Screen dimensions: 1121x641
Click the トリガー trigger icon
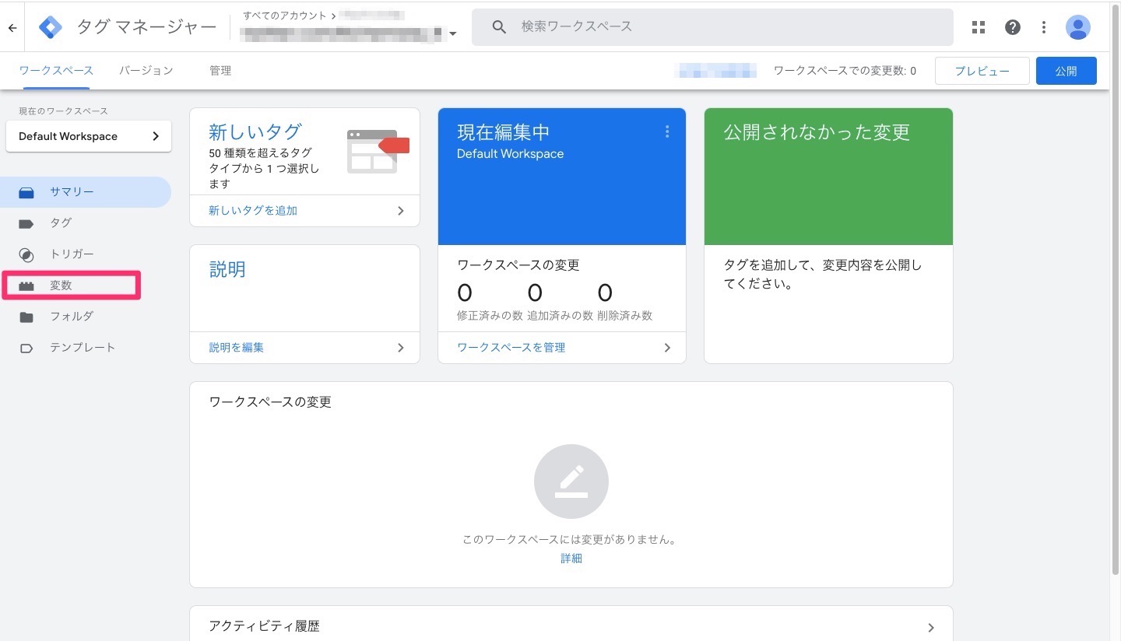tap(26, 254)
